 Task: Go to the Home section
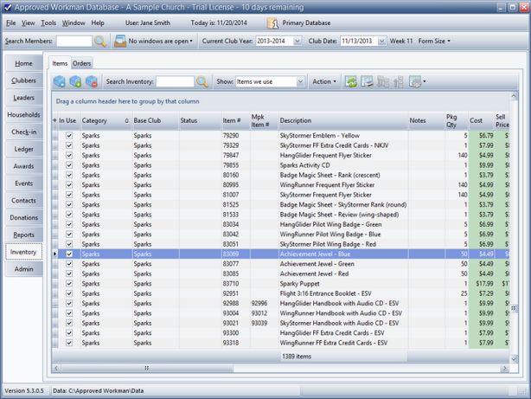click(x=23, y=63)
